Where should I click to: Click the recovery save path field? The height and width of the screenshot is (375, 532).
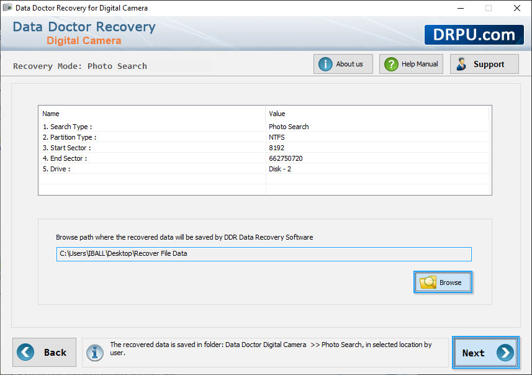coord(264,254)
